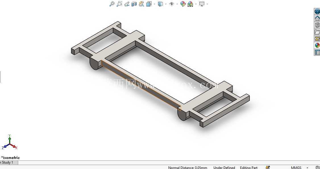Select the Zoom to Area tool
The height and width of the screenshot is (169, 320).
119,4
